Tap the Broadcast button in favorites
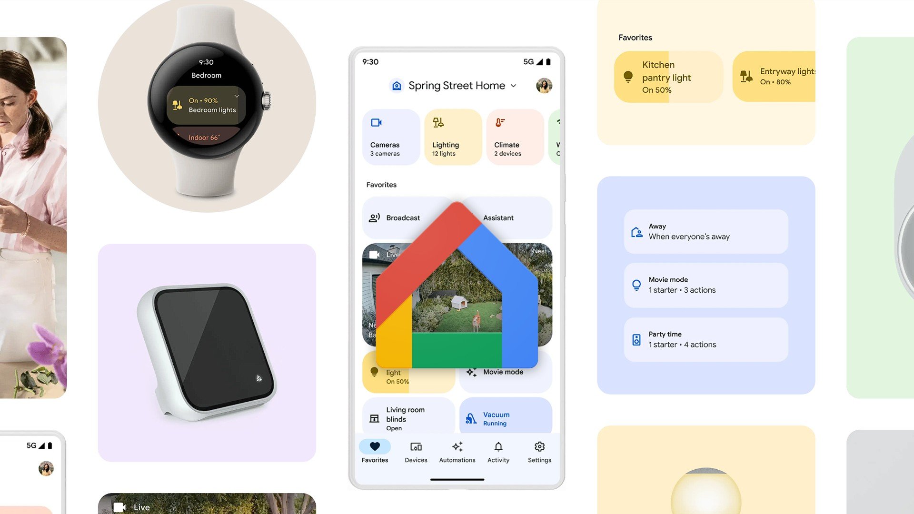This screenshot has height=514, width=914. click(x=402, y=217)
